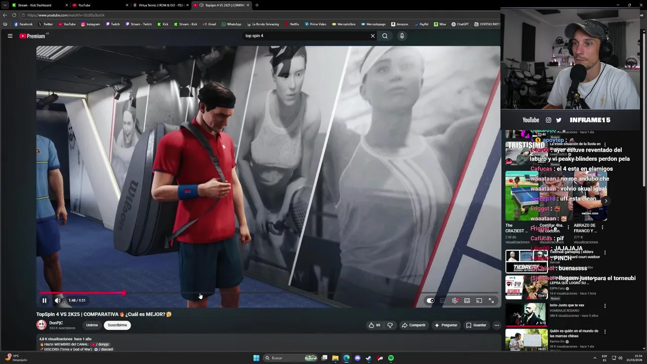This screenshot has height=364, width=647.
Task: Open the Instagram bookmark
Action: (90, 24)
